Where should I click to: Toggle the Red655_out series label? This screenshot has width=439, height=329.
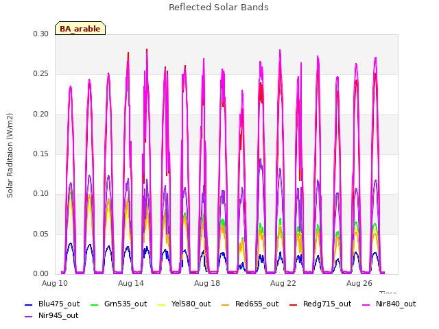pyautogui.click(x=257, y=304)
